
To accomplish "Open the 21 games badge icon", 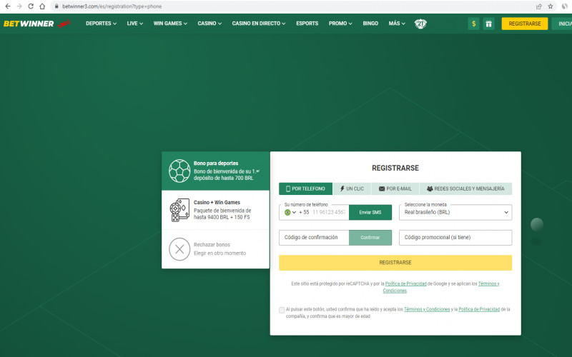I will pos(420,24).
